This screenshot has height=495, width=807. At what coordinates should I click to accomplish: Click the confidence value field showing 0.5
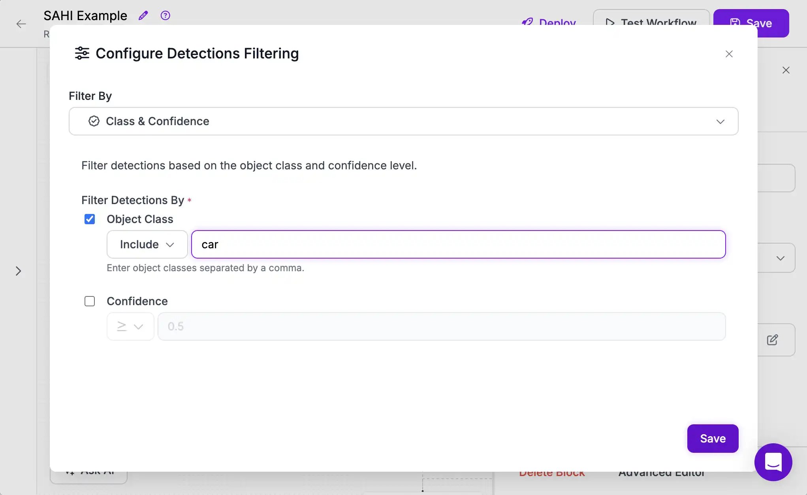click(441, 326)
